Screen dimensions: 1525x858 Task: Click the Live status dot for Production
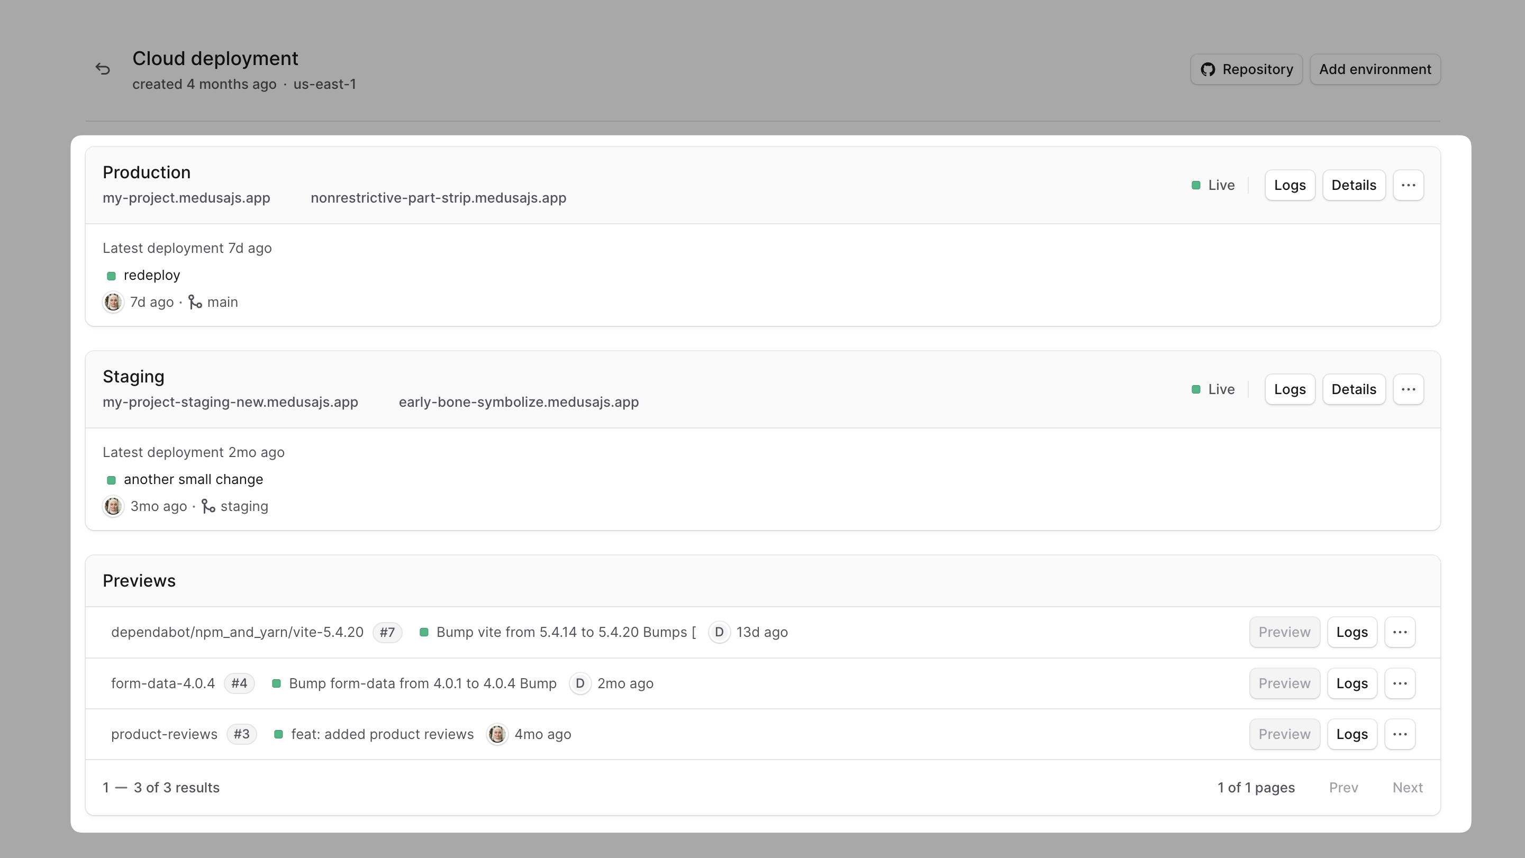click(x=1196, y=185)
